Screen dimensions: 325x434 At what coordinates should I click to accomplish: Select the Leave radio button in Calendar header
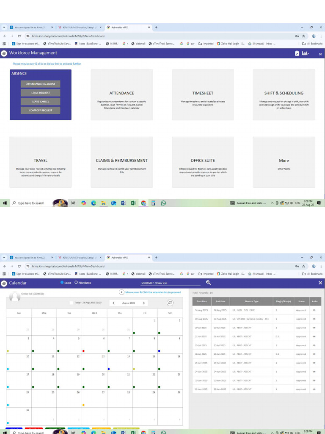pos(62,283)
